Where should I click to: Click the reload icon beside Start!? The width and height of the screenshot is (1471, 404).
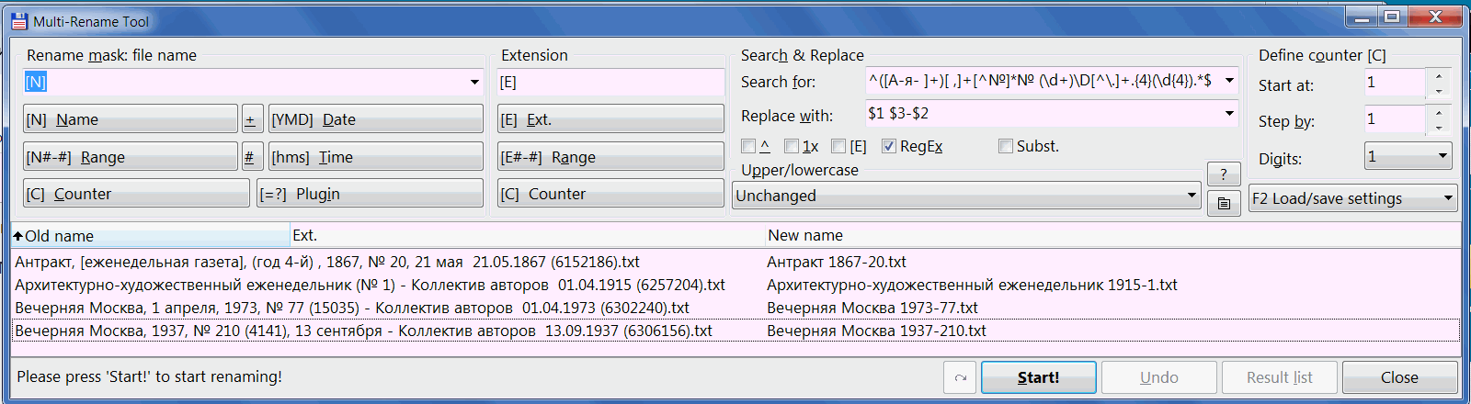pos(961,377)
